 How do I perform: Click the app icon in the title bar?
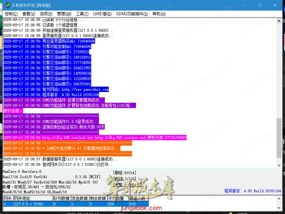[x=7, y=5]
